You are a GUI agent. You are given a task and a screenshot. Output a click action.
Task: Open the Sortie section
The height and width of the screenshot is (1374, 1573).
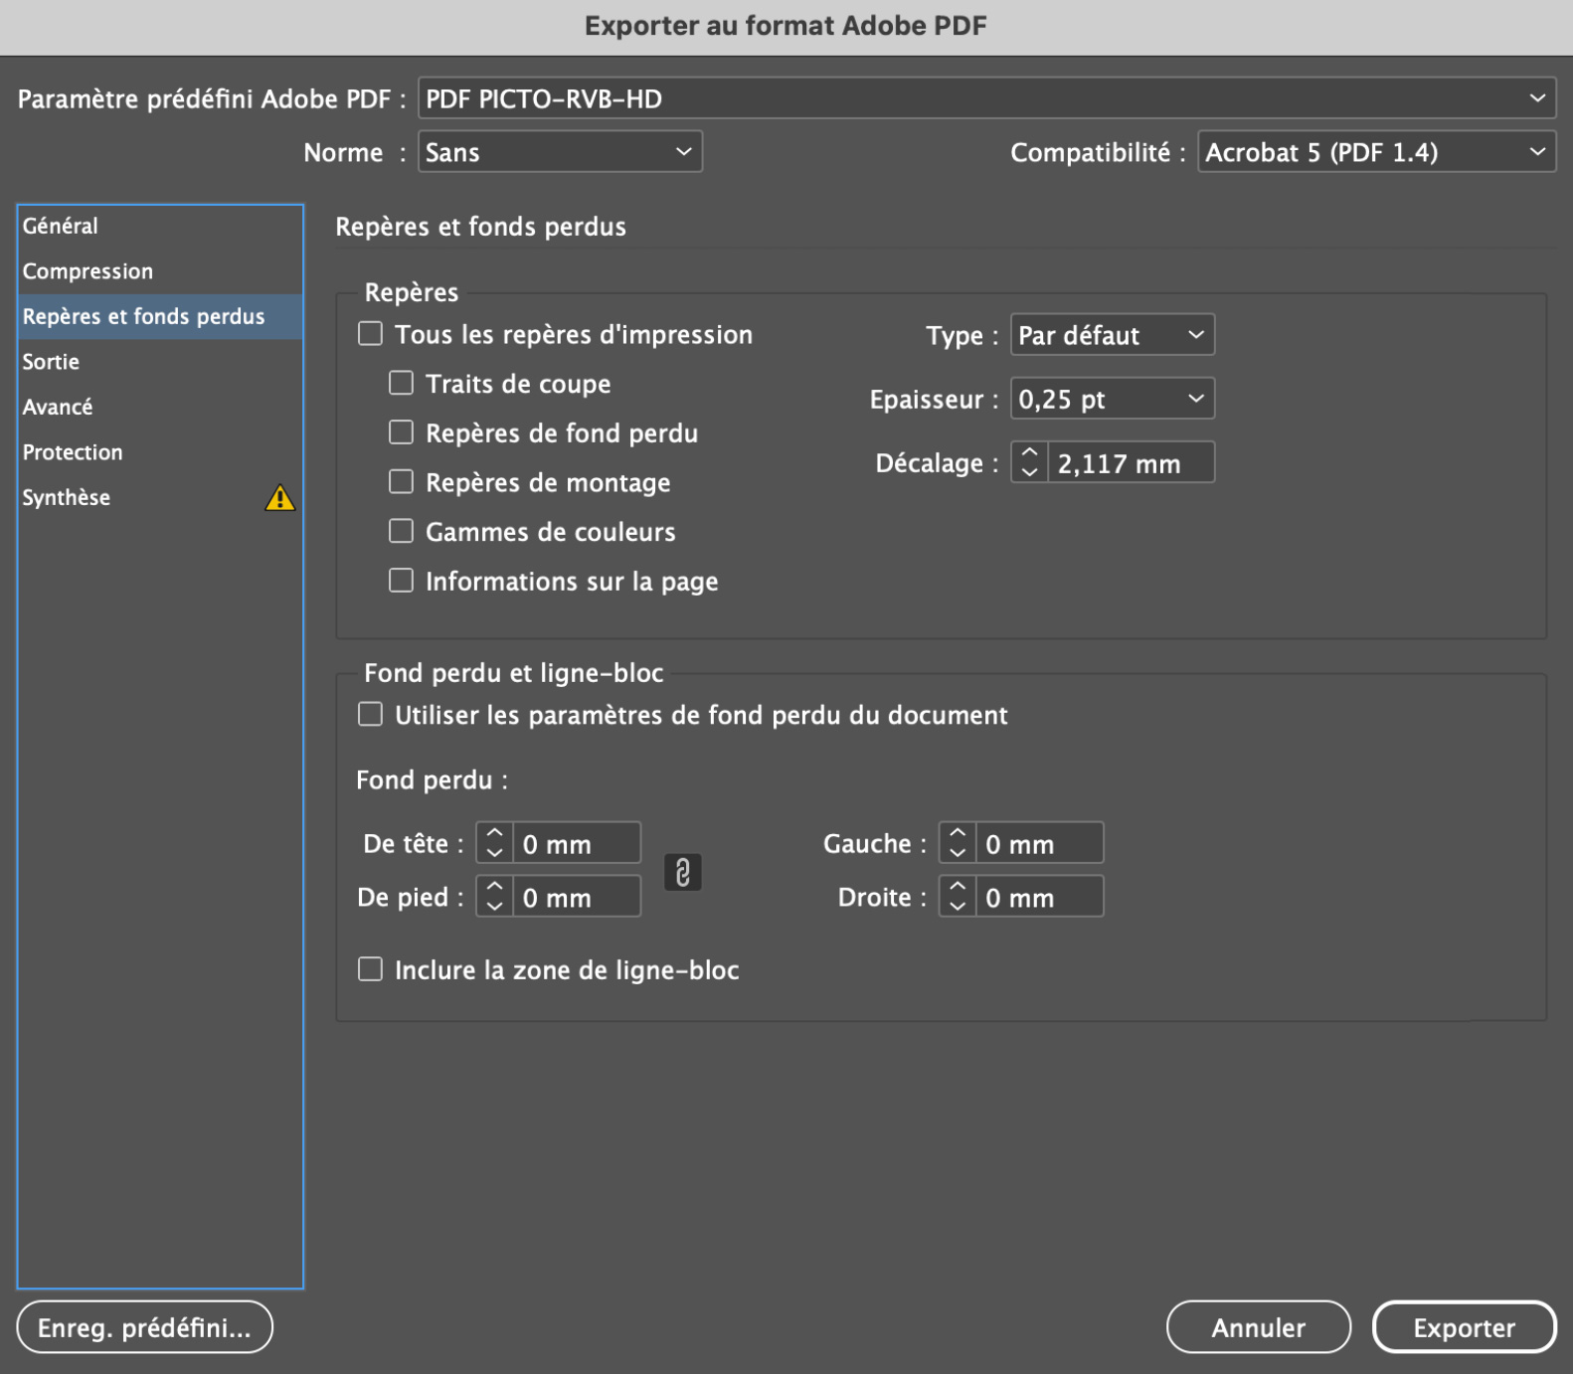(52, 362)
